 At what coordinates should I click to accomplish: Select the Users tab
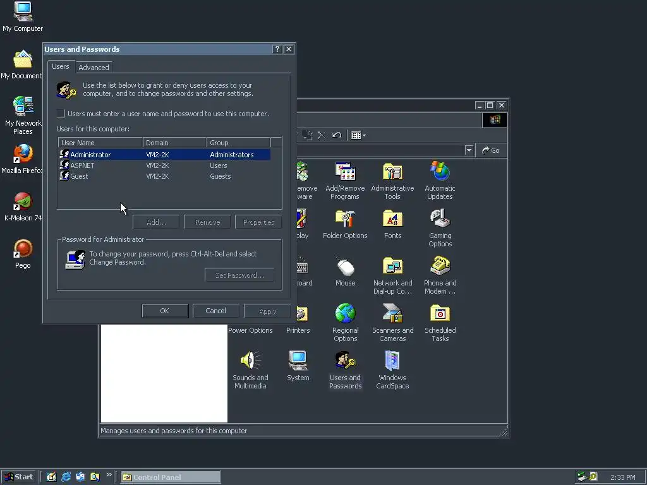tap(61, 66)
